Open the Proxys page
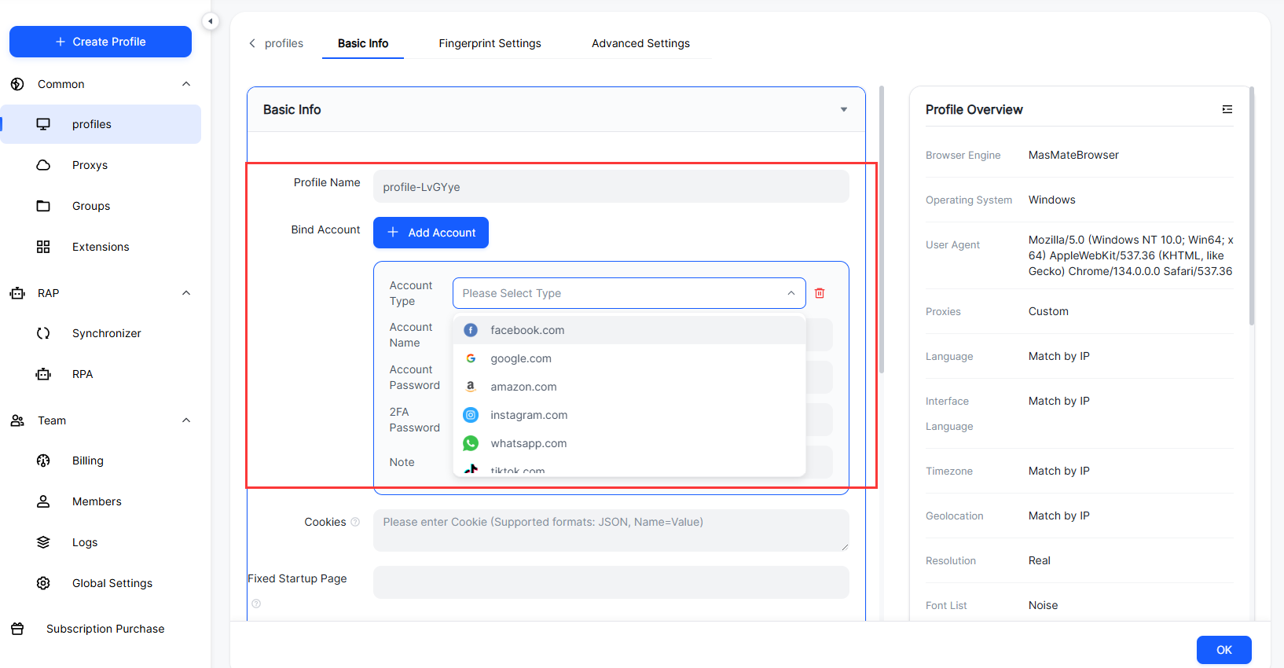This screenshot has height=668, width=1284. [90, 165]
